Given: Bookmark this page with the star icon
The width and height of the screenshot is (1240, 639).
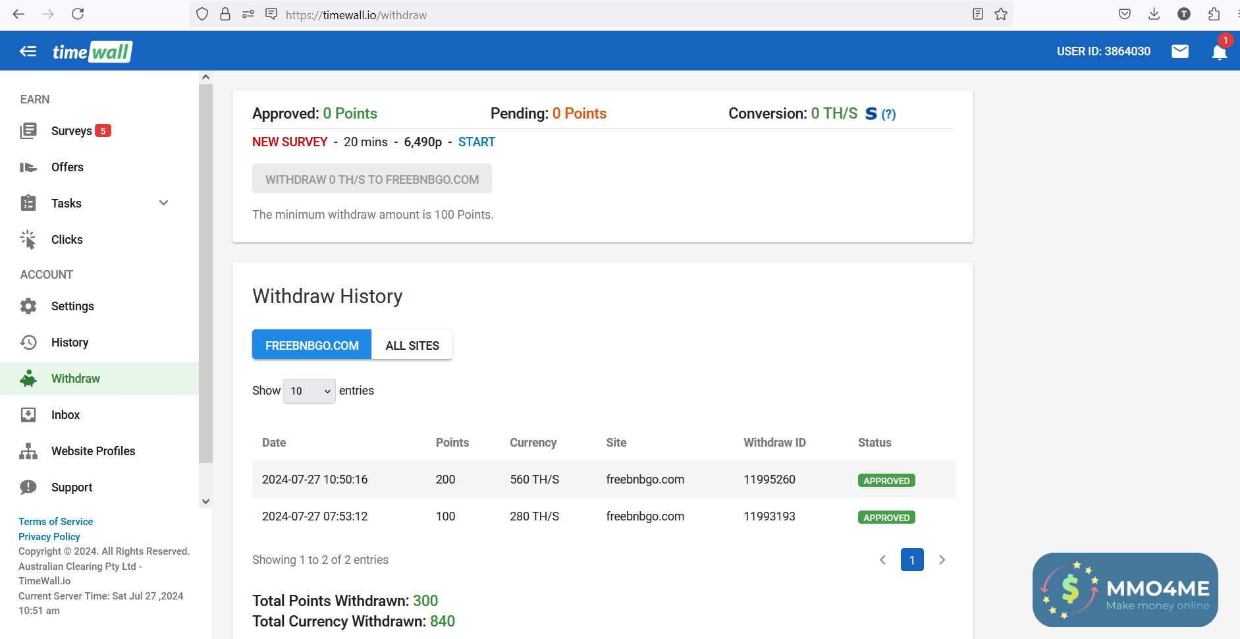Looking at the screenshot, I should (1001, 14).
